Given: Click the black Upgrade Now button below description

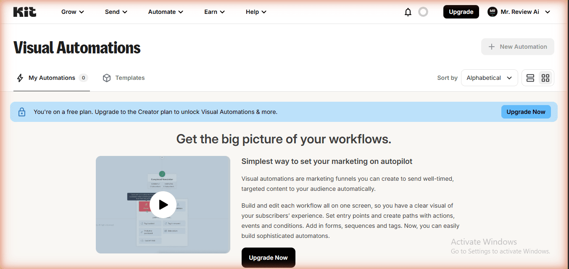Looking at the screenshot, I should pyautogui.click(x=268, y=258).
